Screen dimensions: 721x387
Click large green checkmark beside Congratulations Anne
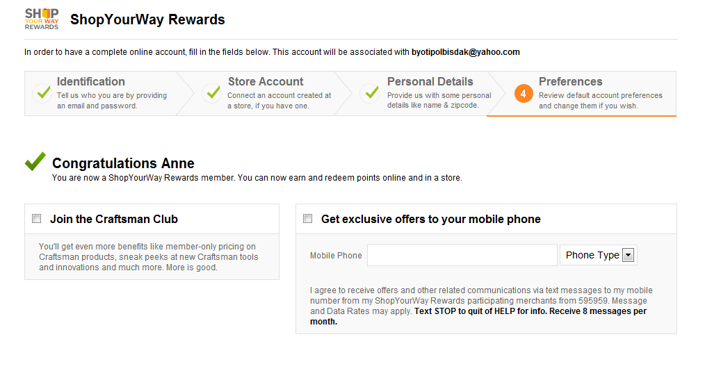[x=35, y=162]
